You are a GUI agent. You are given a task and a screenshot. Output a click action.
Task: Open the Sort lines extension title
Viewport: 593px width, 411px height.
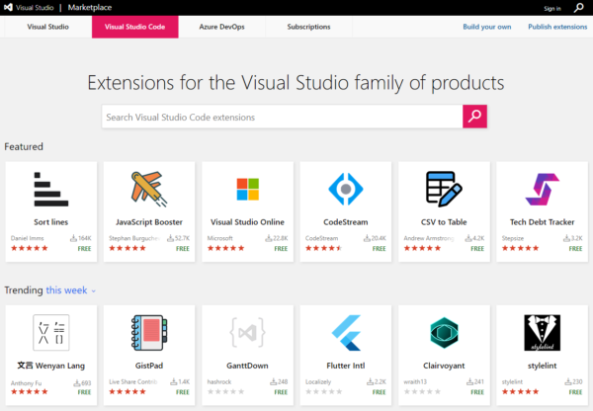[51, 222]
